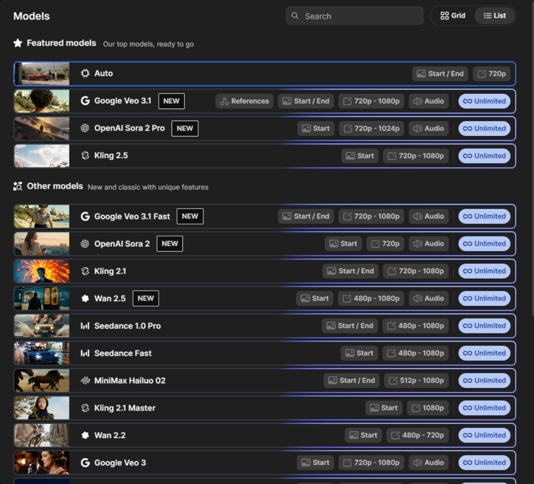Click the Seedance logo beside Seedance 1.0 Pro
Viewport: 534px width, 484px height.
(x=85, y=326)
